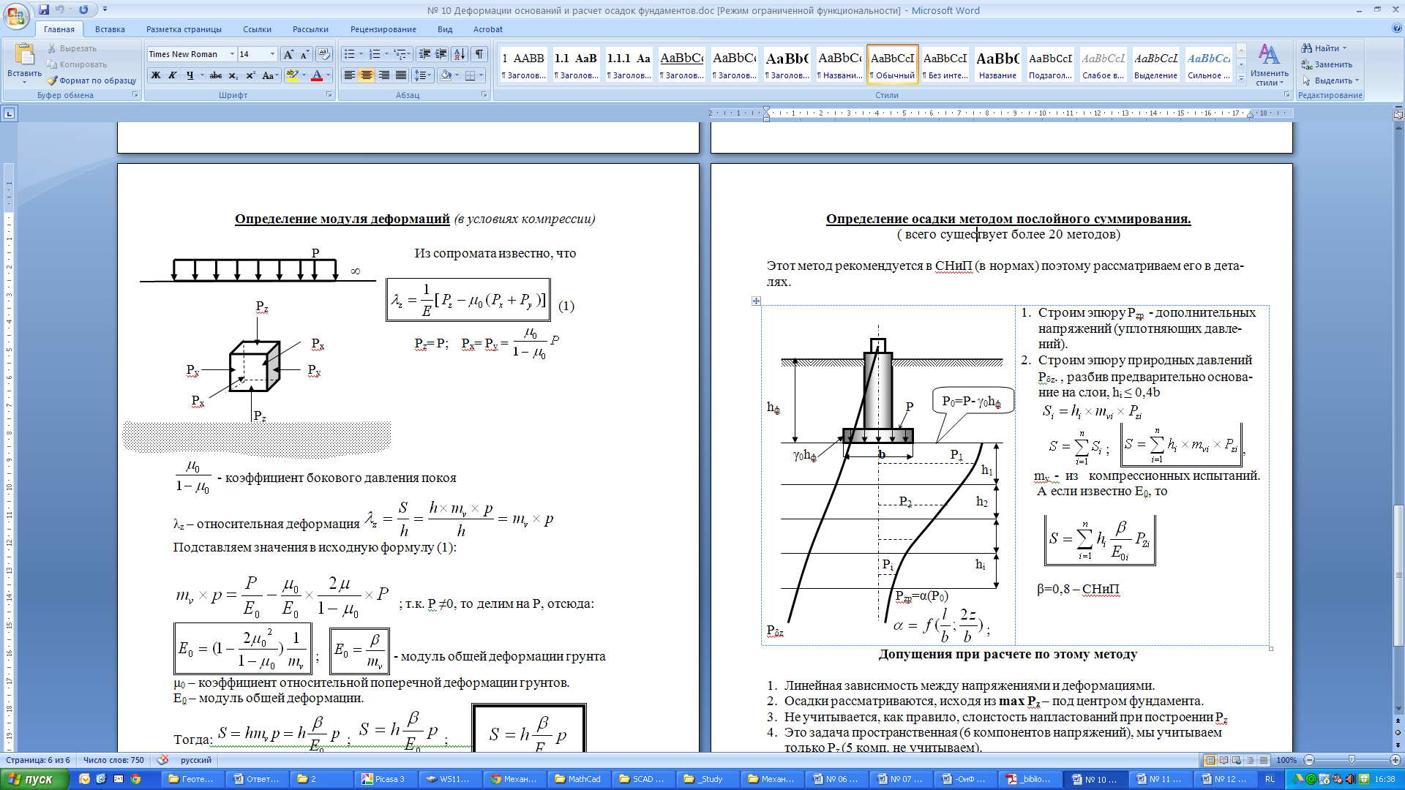This screenshot has width=1405, height=790.
Task: Apply the Название style
Action: (x=997, y=64)
